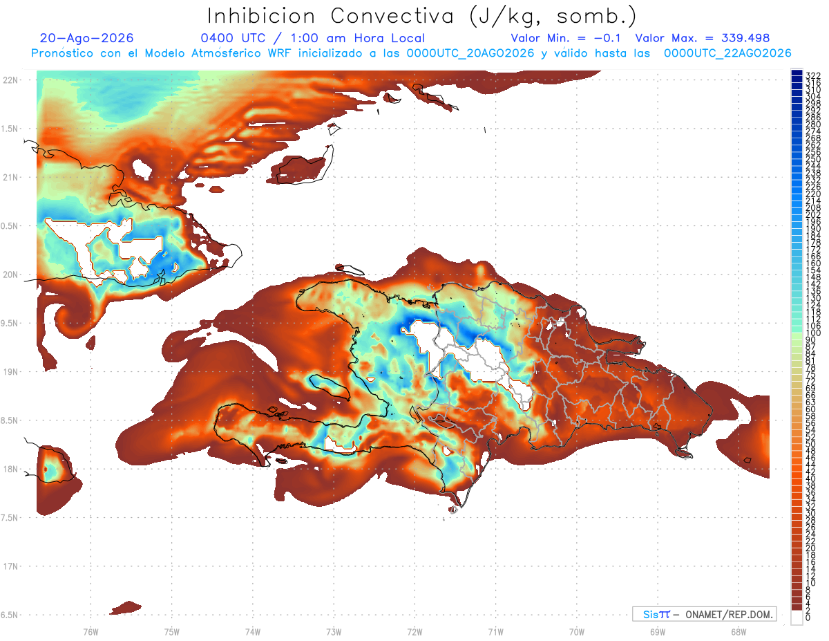Screen dimensions: 829x641
Task: Click the colorbar value '160'
Action: click(813, 264)
